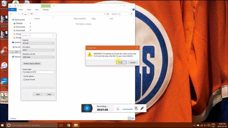
Task: Toggle the Quick Format checkbox
Action: point(25,80)
